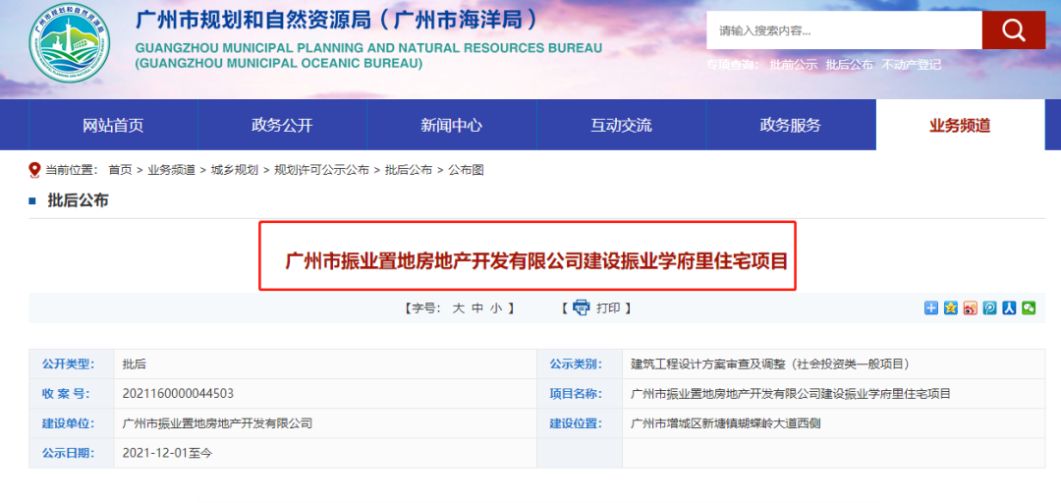Go to 新闻中心 navigation tab
Image resolution: width=1061 pixels, height=503 pixels.
pos(452,125)
